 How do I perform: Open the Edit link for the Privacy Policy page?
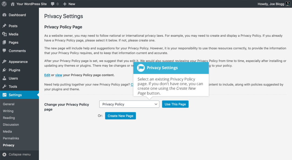47,75
